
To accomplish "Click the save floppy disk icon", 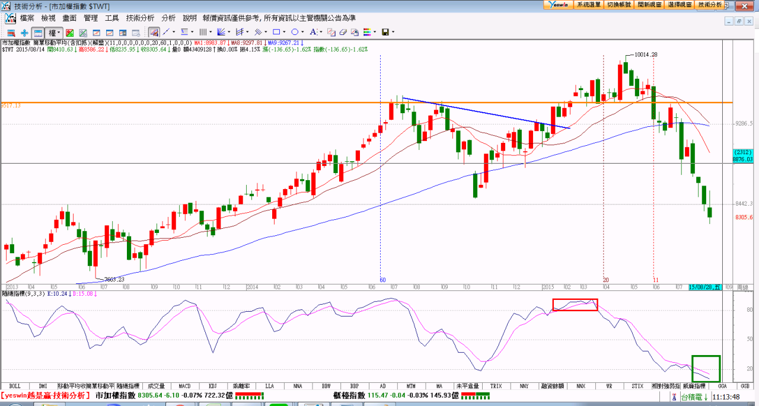I will [385, 32].
